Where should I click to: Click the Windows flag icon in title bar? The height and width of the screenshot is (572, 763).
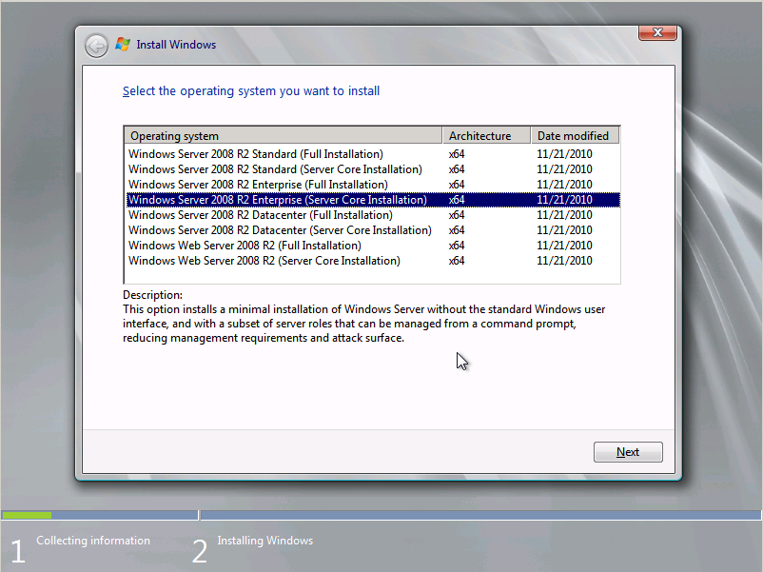pyautogui.click(x=123, y=45)
